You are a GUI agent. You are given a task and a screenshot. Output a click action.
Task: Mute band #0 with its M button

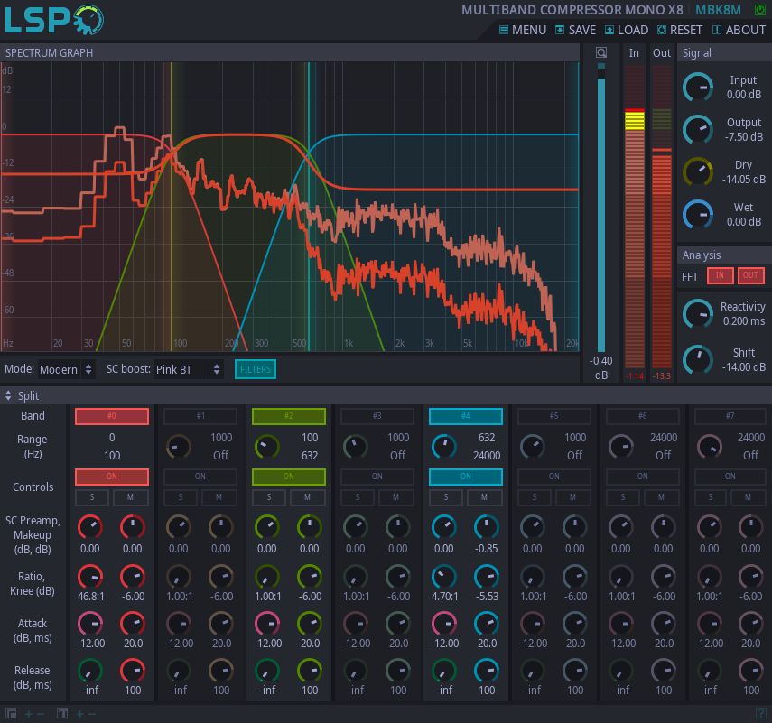tap(130, 497)
